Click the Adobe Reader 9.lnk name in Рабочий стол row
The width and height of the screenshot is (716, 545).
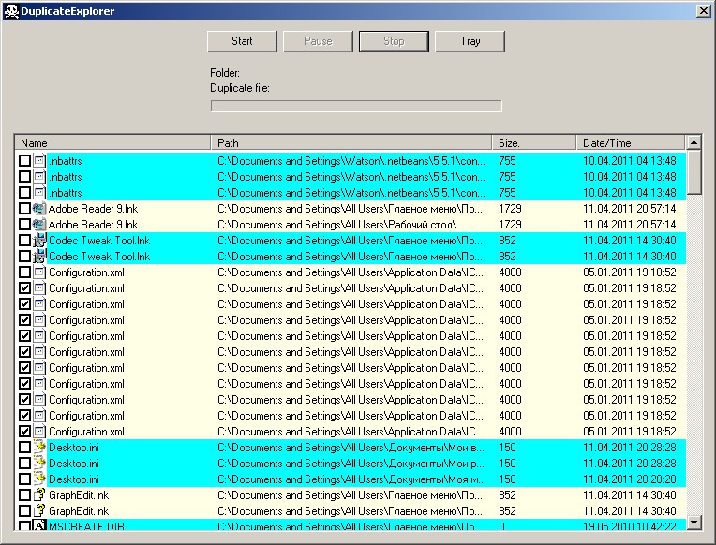[93, 225]
